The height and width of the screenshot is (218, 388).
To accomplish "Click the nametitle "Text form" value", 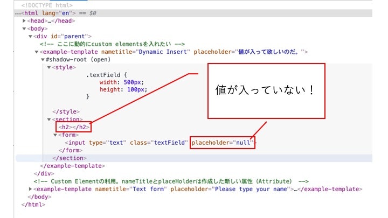I will (x=148, y=189).
